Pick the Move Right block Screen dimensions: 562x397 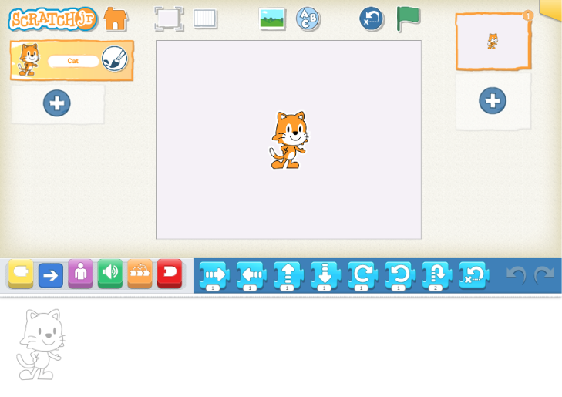coord(214,275)
